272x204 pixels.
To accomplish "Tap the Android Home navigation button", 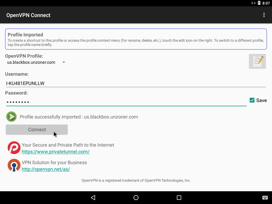I will tap(136, 198).
